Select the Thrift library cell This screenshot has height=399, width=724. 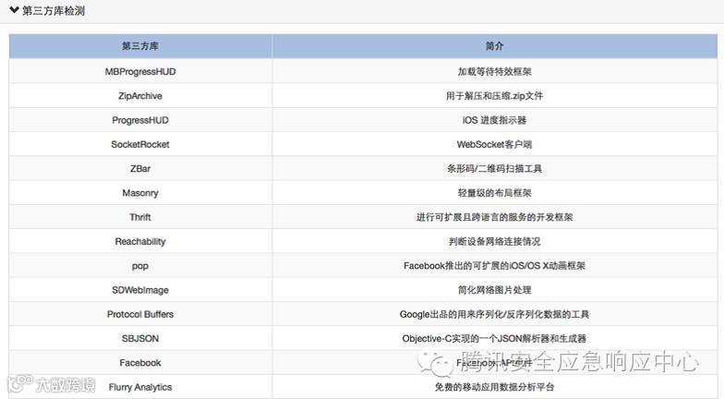coord(140,217)
